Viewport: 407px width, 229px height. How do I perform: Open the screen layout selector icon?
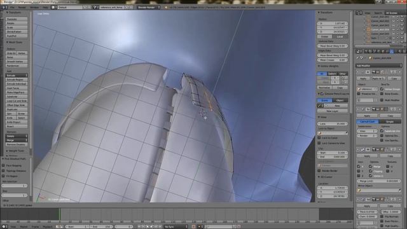coord(53,7)
